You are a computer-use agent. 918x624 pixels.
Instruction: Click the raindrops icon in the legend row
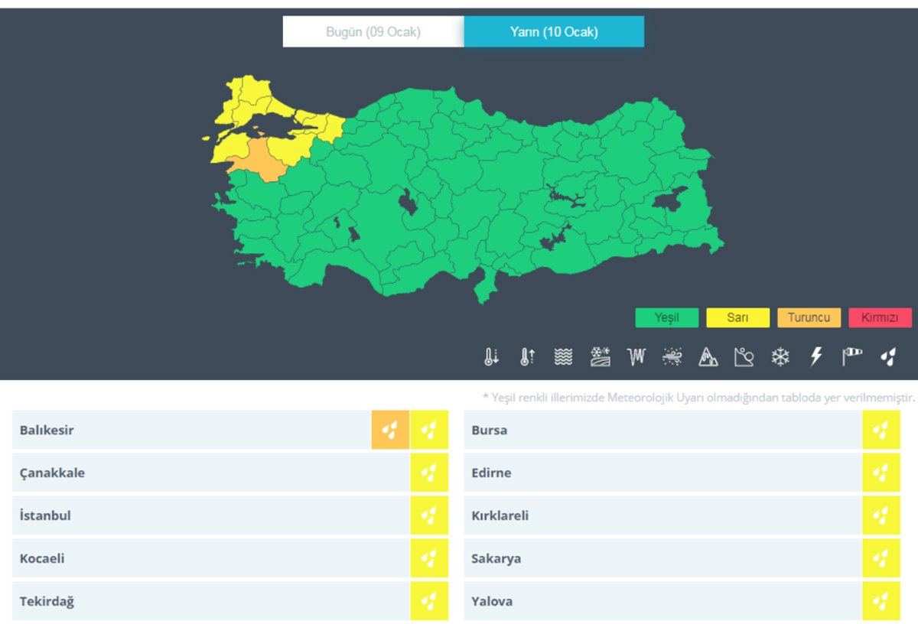click(x=888, y=356)
